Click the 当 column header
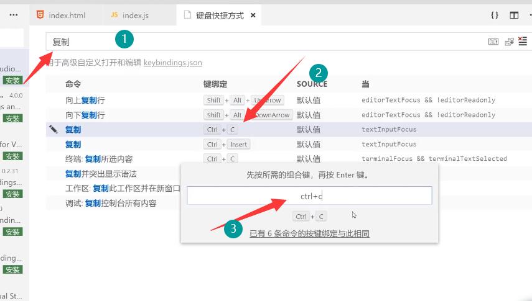532x301 pixels. (365, 84)
